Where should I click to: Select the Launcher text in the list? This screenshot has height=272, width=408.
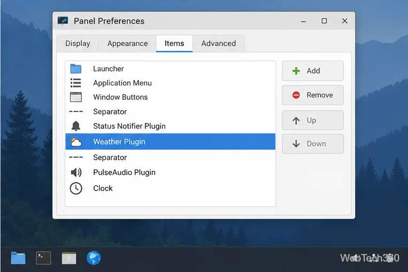(x=109, y=68)
